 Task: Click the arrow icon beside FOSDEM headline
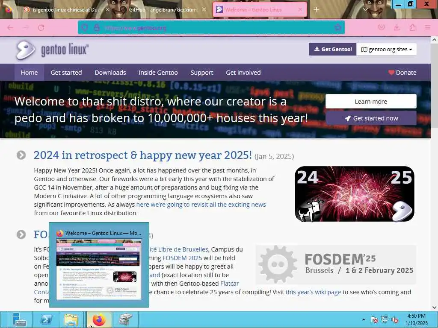21,234
